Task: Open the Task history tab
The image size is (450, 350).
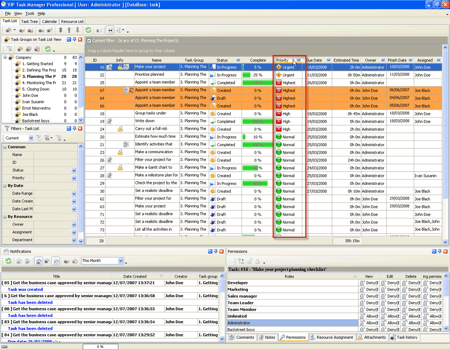Action: coord(404,337)
